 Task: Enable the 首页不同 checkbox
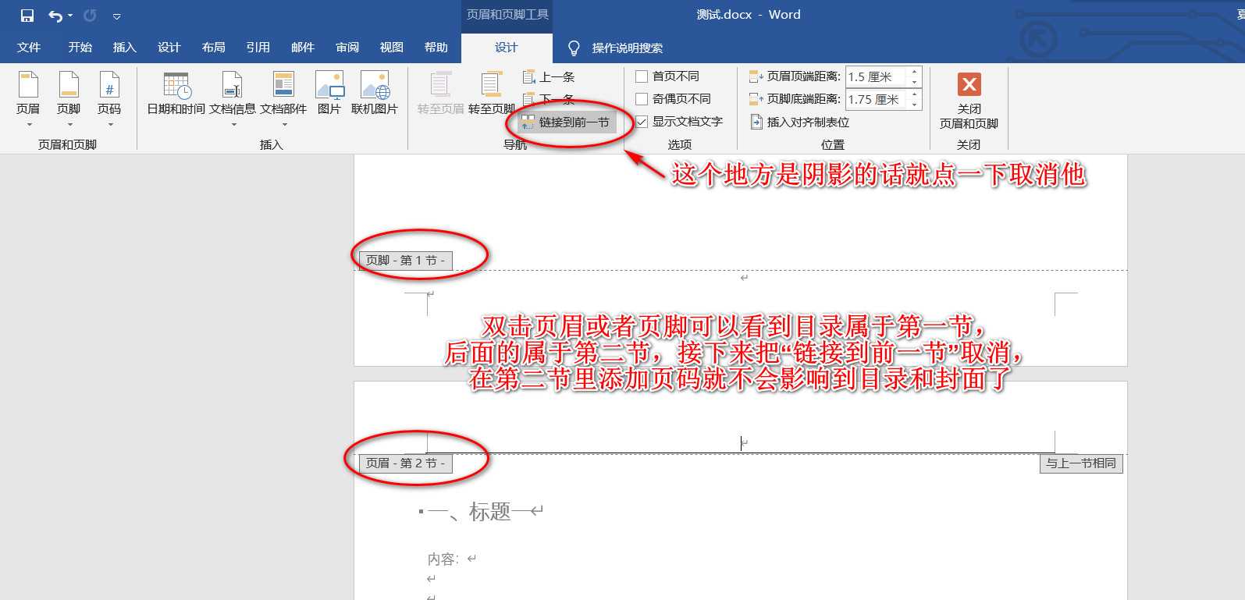point(642,76)
